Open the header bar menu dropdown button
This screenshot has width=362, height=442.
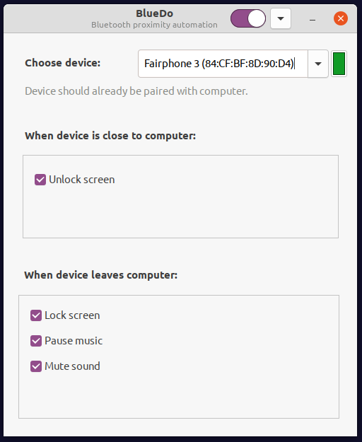click(x=281, y=18)
